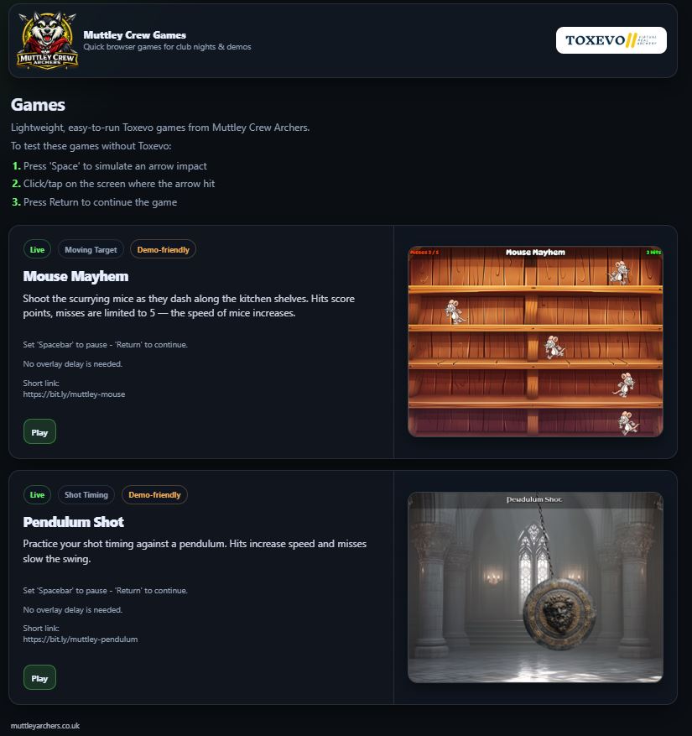Click the mouse on the top shelf

pos(618,273)
